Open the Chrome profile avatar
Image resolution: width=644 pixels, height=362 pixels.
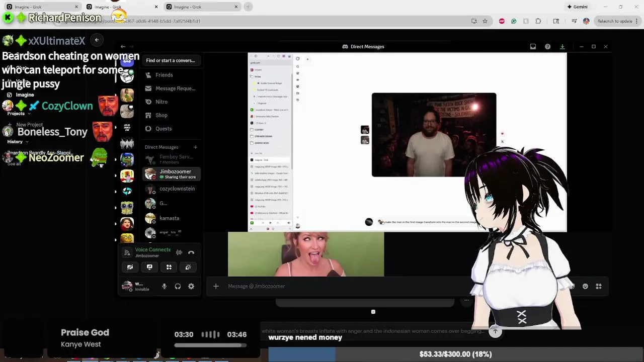586,21
